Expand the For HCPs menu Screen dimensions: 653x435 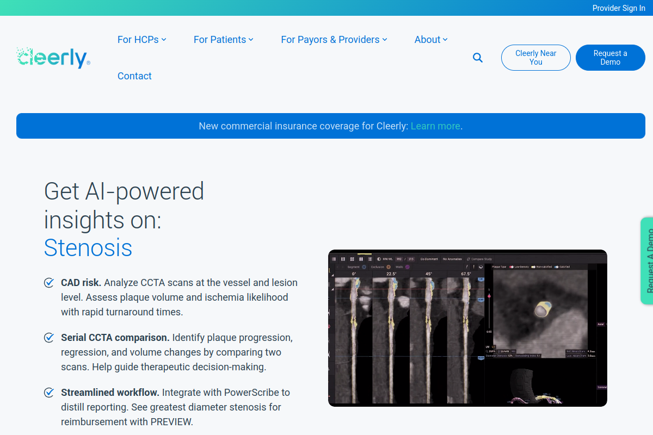[x=142, y=40]
